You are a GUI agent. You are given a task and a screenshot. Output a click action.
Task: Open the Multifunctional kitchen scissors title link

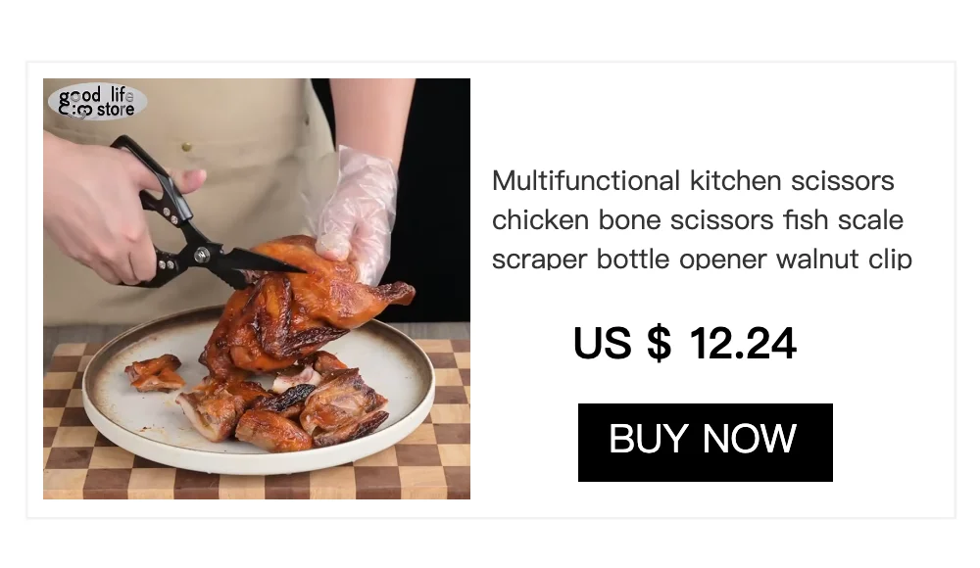coord(702,219)
